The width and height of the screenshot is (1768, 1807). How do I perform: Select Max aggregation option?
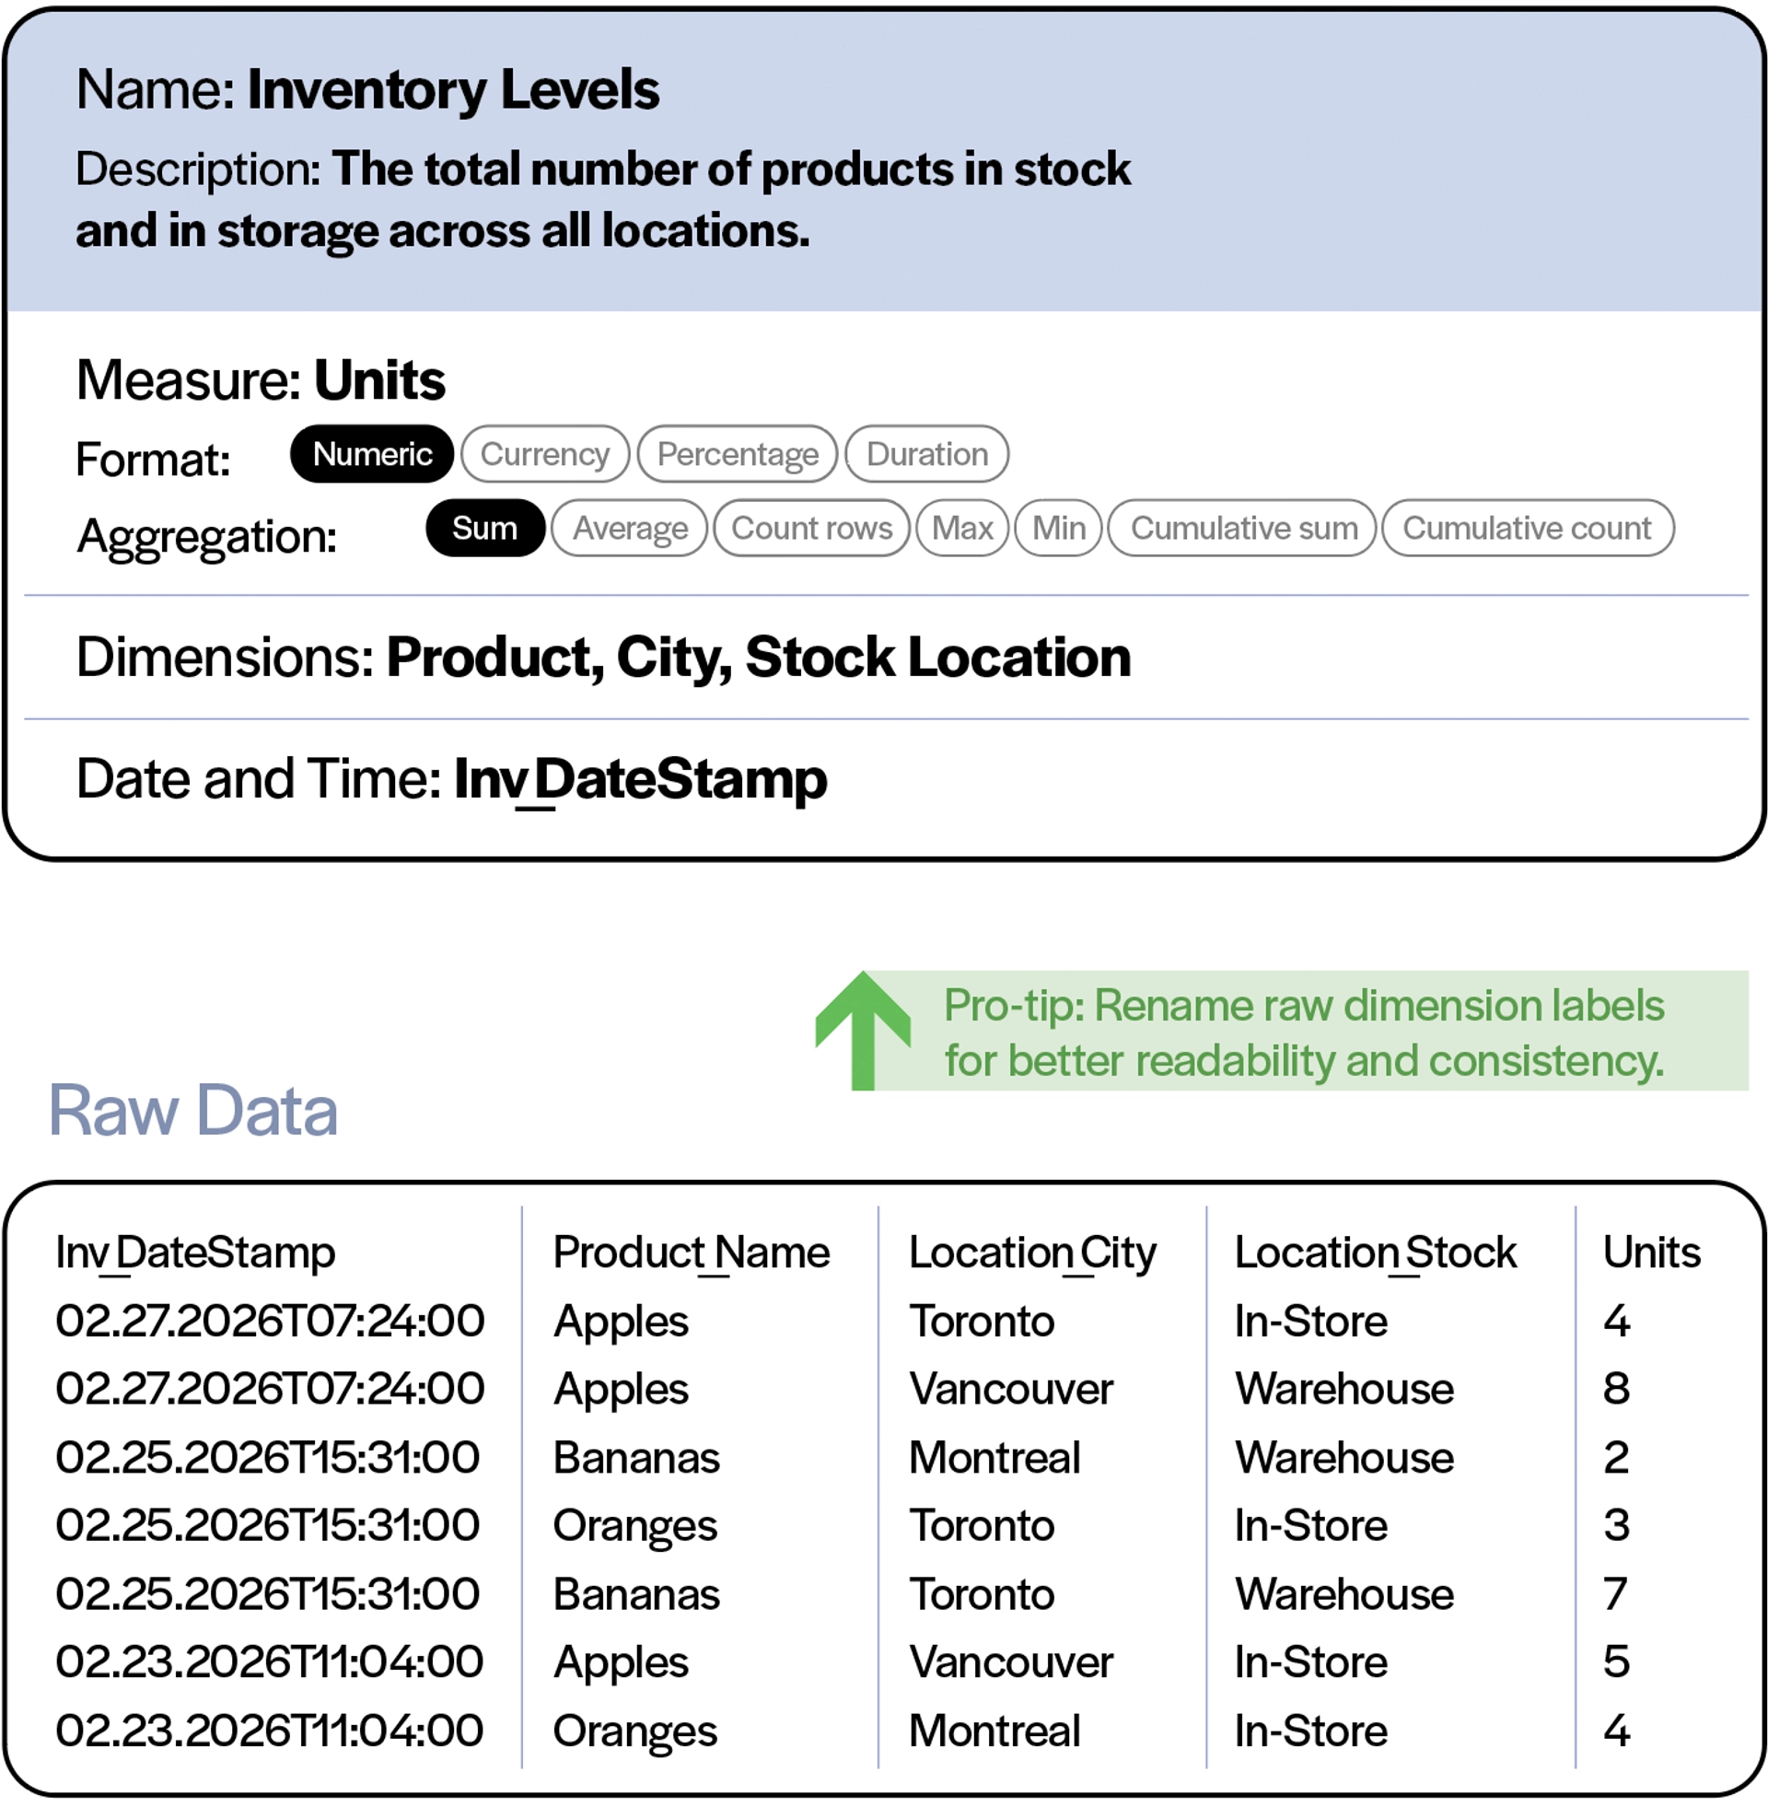pyautogui.click(x=962, y=529)
